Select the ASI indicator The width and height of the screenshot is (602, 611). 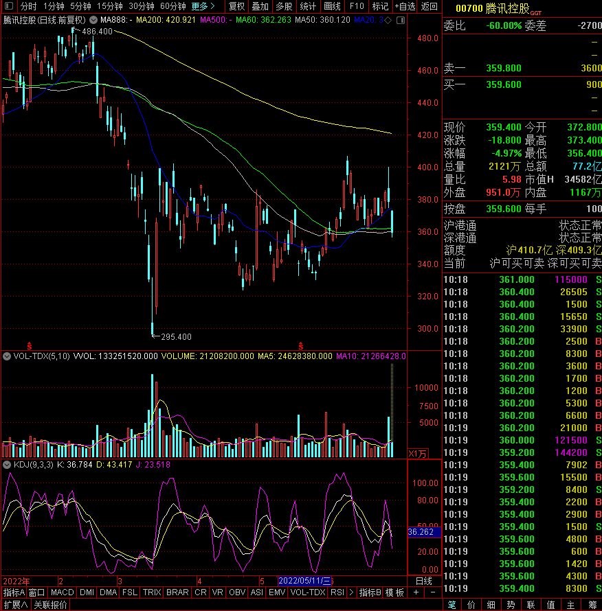point(257,592)
